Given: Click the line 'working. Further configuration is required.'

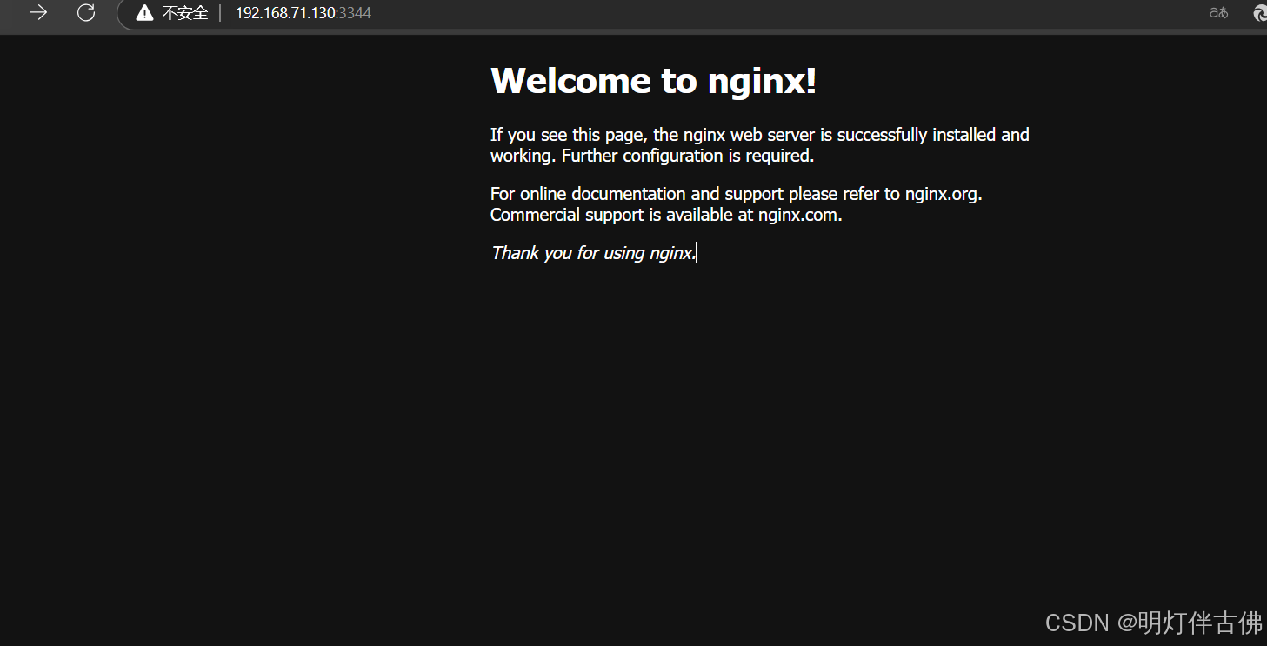Looking at the screenshot, I should click(x=652, y=156).
